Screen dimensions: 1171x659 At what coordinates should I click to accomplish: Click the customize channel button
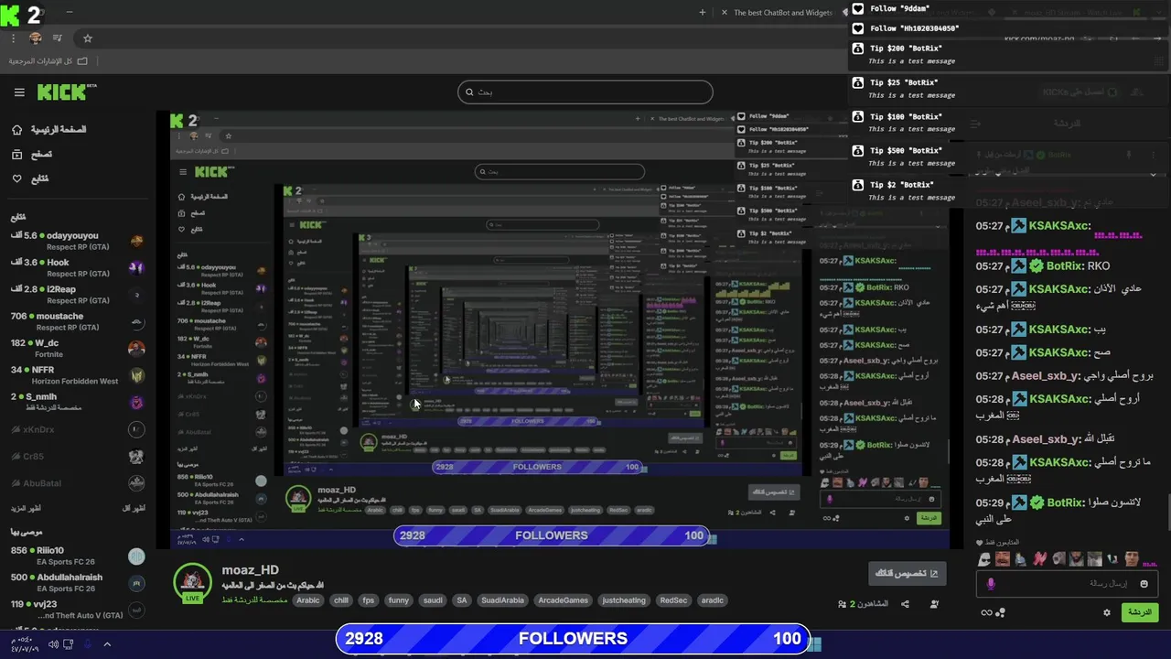point(908,574)
